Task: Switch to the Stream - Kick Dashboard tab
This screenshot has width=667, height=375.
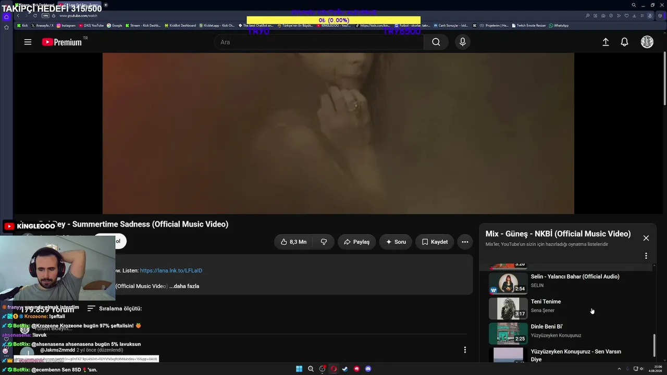Action: (x=36, y=5)
